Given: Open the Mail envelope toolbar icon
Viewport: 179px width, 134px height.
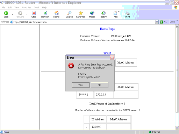Looking at the screenshot, I should [x=115, y=13].
